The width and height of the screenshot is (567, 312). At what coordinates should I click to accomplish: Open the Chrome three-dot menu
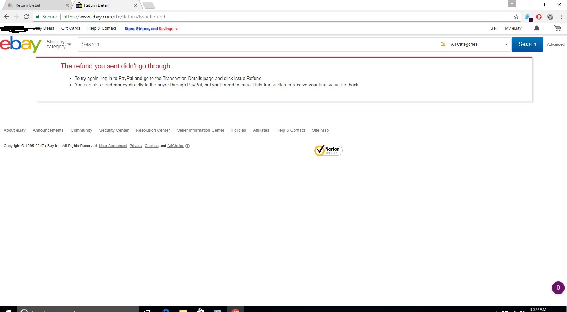coord(562,17)
